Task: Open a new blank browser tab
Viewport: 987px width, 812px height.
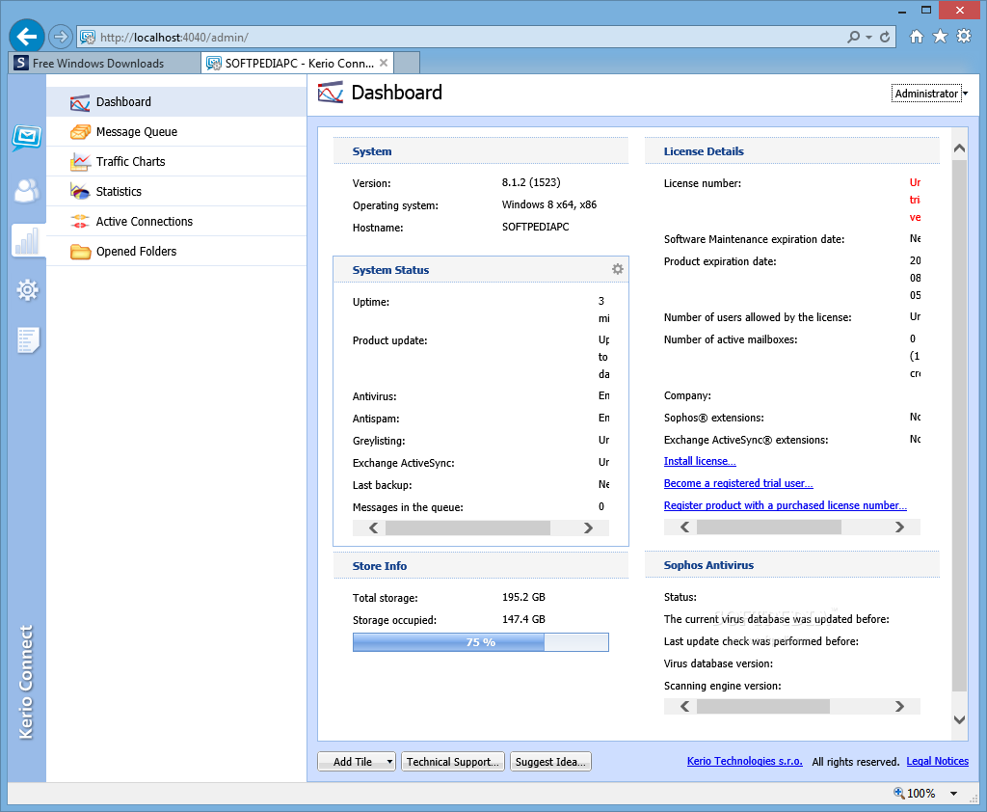Action: 407,63
